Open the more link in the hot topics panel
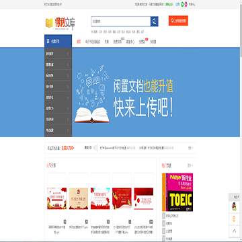Screen dimensions: 242x242 [190, 165]
